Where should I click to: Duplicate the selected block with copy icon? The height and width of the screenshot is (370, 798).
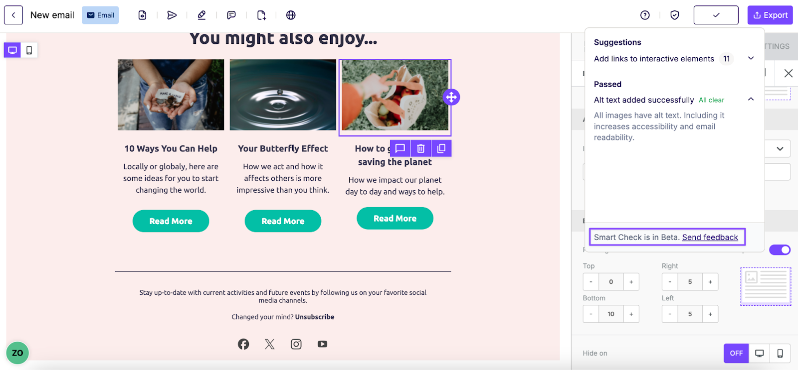tap(441, 148)
